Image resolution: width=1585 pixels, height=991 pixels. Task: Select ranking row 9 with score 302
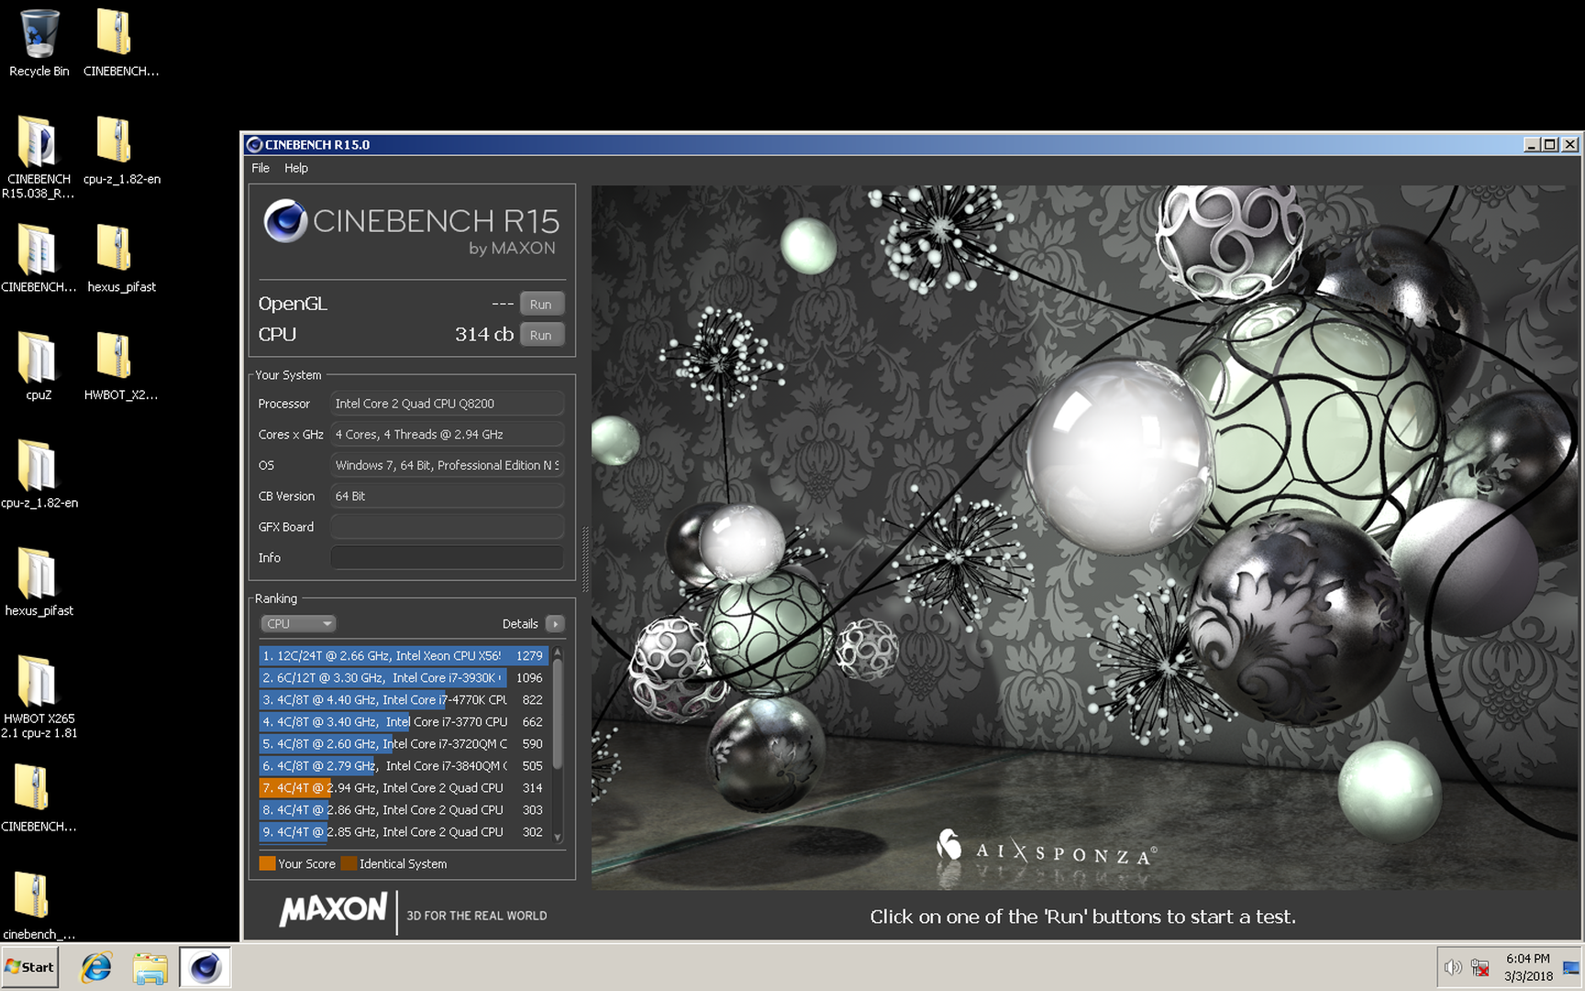tap(404, 832)
